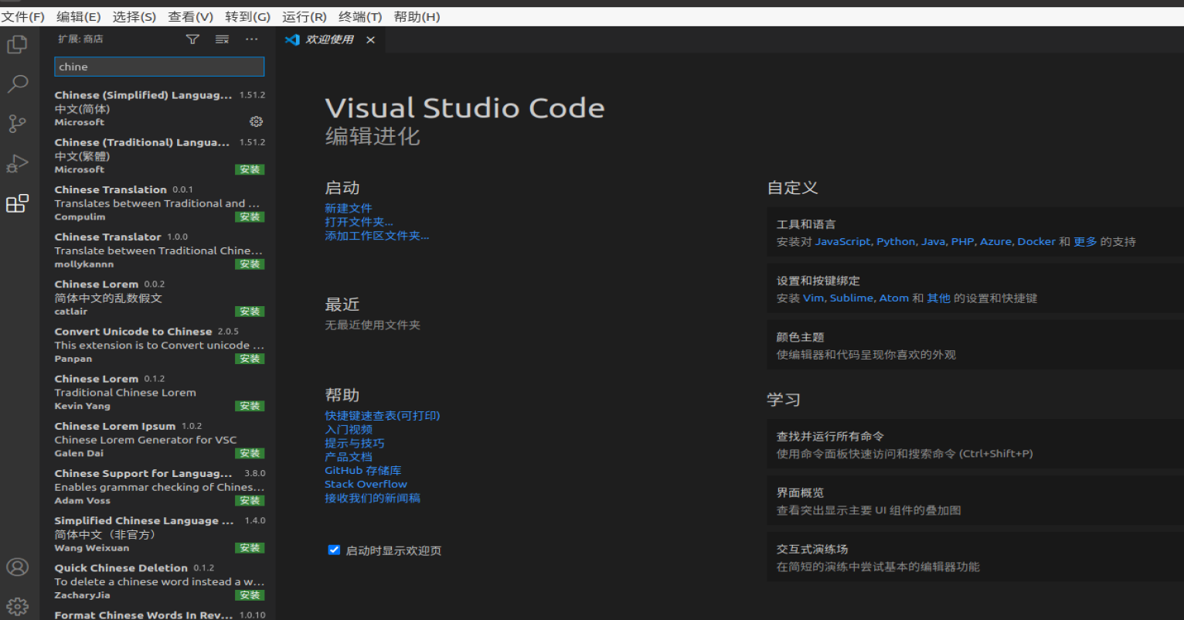Open the 终端(T) menu
This screenshot has height=620, width=1184.
click(360, 16)
